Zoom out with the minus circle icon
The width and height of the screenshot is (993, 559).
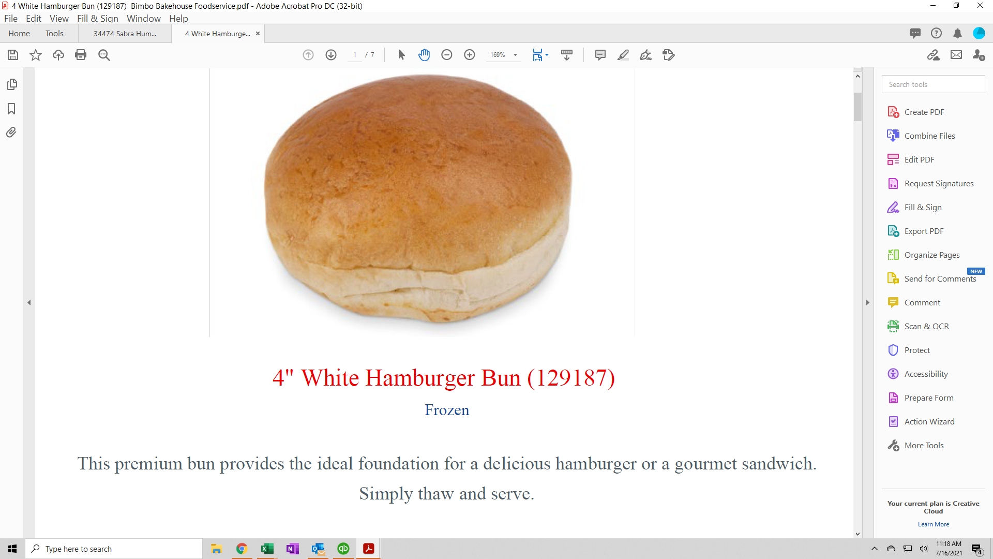coord(447,55)
